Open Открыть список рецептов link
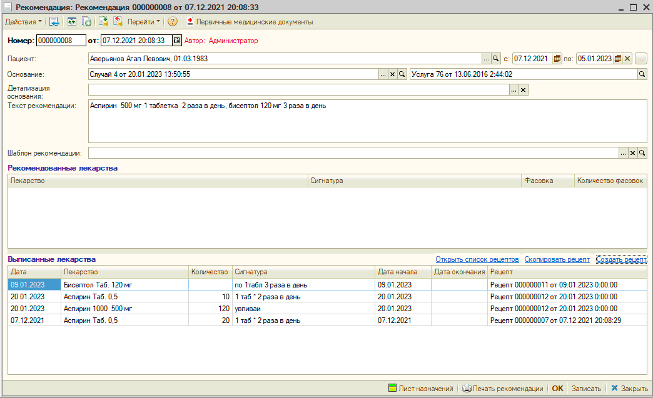Viewport: 653px width, 398px height. point(477,259)
